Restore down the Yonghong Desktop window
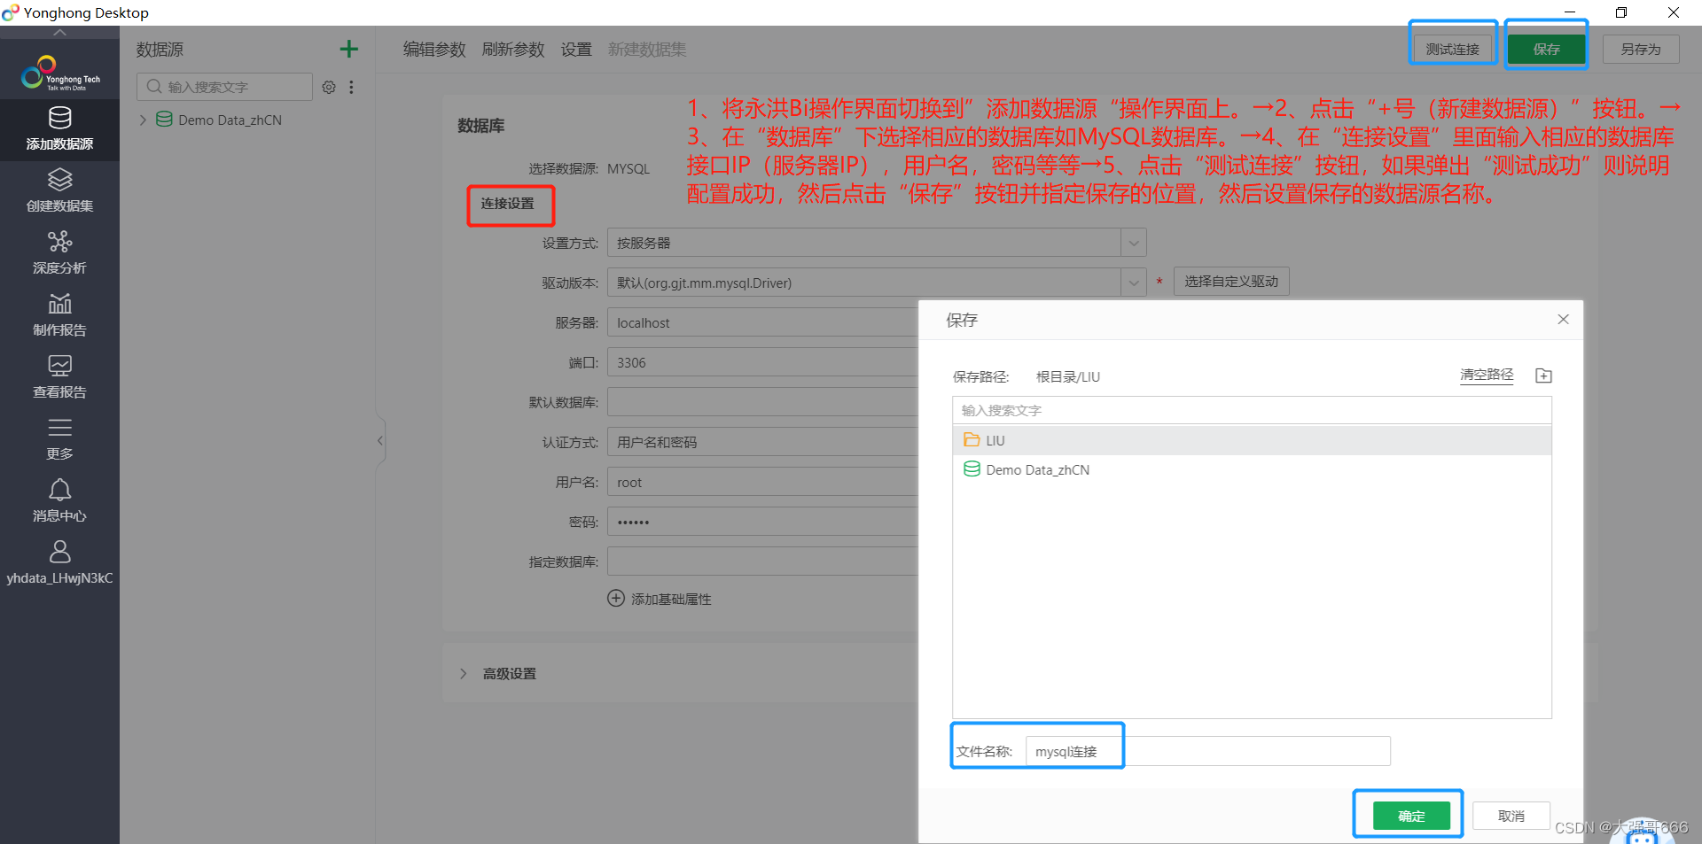This screenshot has width=1702, height=844. pyautogui.click(x=1621, y=12)
